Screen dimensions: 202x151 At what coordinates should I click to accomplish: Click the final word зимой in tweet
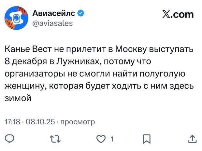pyautogui.click(x=18, y=98)
